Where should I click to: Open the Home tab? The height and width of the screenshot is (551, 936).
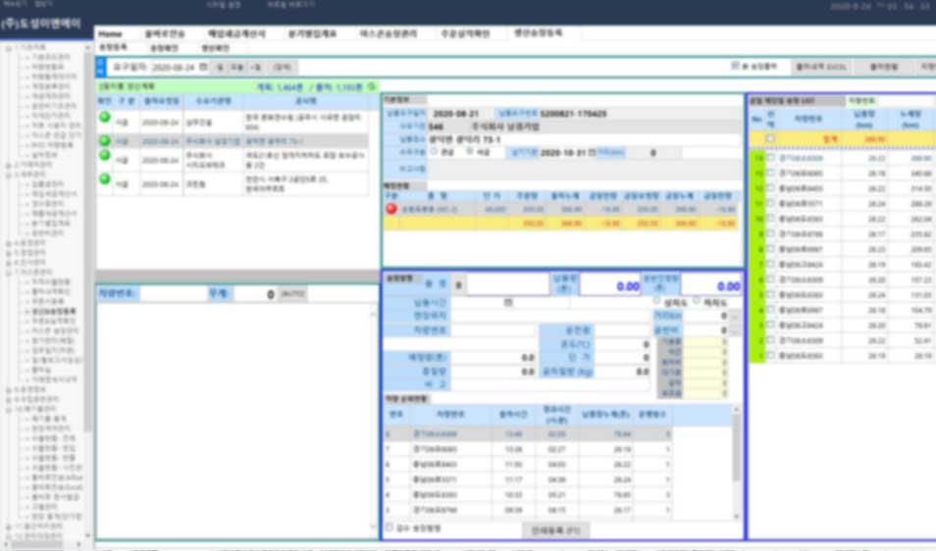click(x=111, y=33)
